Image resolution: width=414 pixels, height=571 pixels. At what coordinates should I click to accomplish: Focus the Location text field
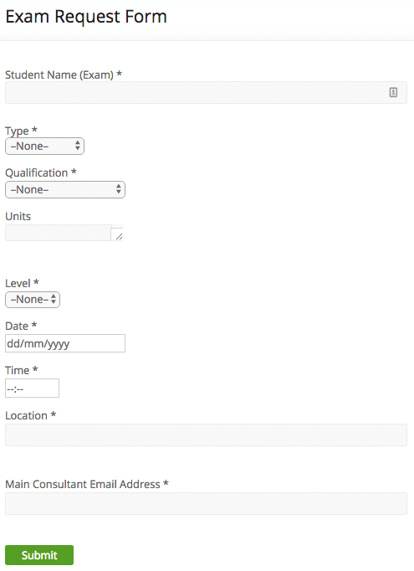206,435
